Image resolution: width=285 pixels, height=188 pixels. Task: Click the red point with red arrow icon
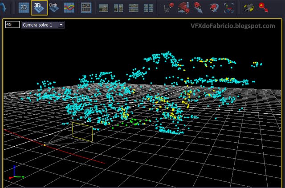point(264,8)
